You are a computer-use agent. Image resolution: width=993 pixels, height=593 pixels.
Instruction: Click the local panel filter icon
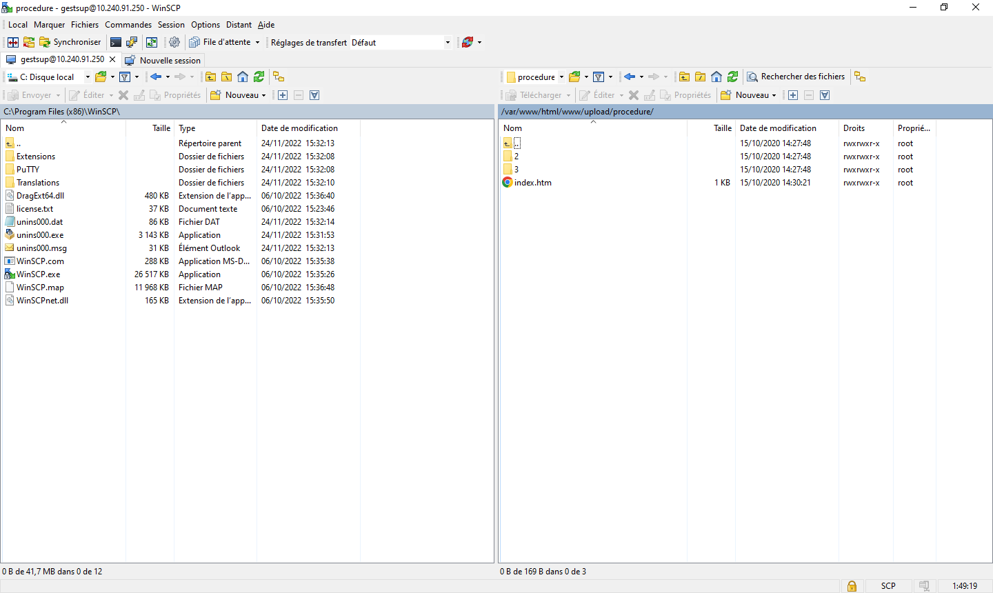click(x=125, y=77)
